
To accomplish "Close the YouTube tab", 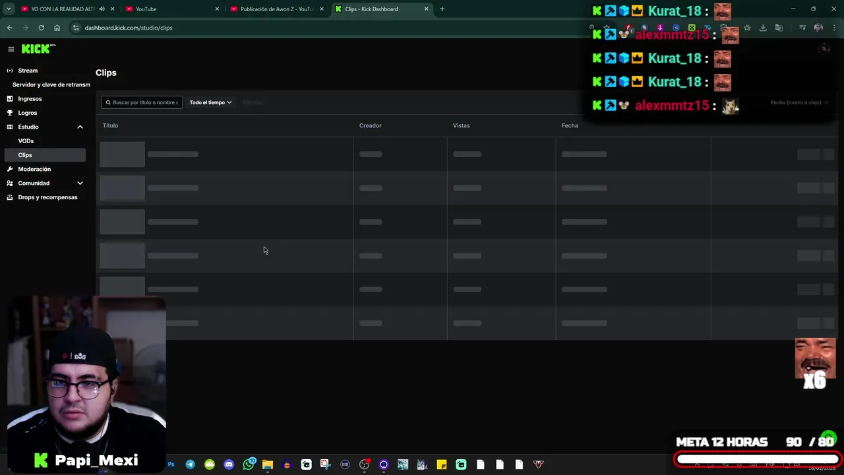I will 217,9.
